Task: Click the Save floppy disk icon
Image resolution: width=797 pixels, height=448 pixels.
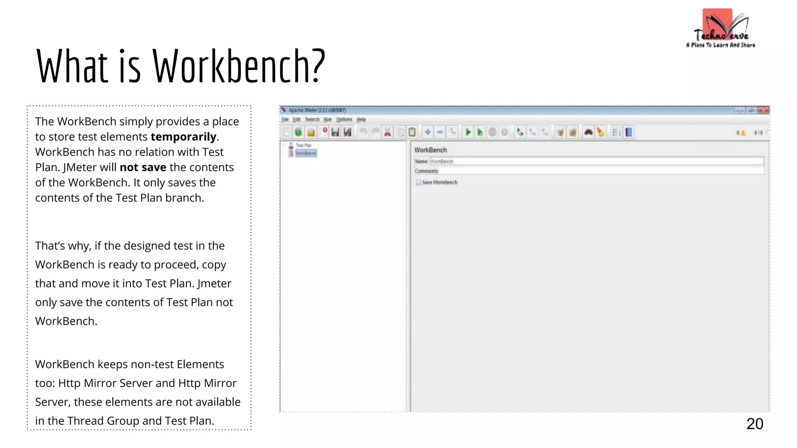Action: [x=335, y=132]
